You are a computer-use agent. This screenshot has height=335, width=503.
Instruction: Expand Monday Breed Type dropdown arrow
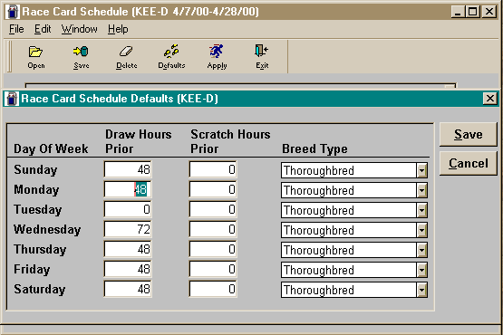421,190
